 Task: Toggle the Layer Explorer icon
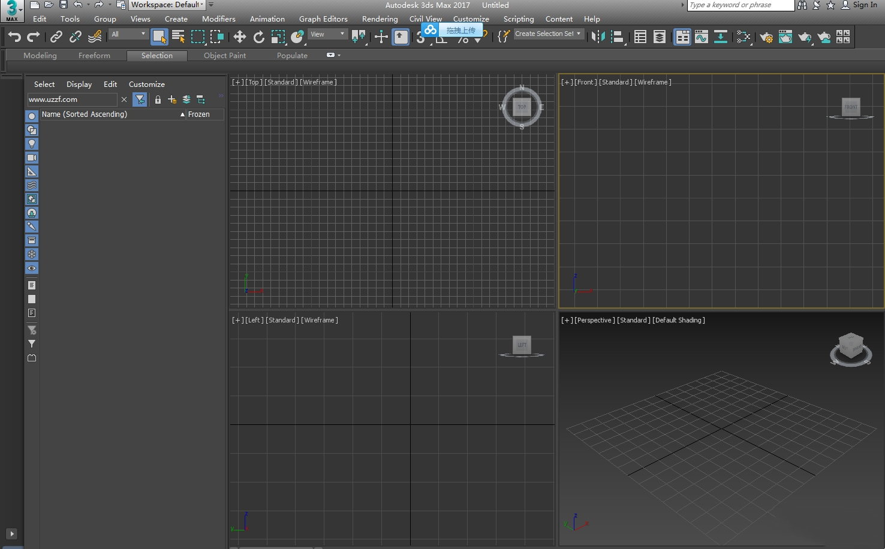(660, 37)
